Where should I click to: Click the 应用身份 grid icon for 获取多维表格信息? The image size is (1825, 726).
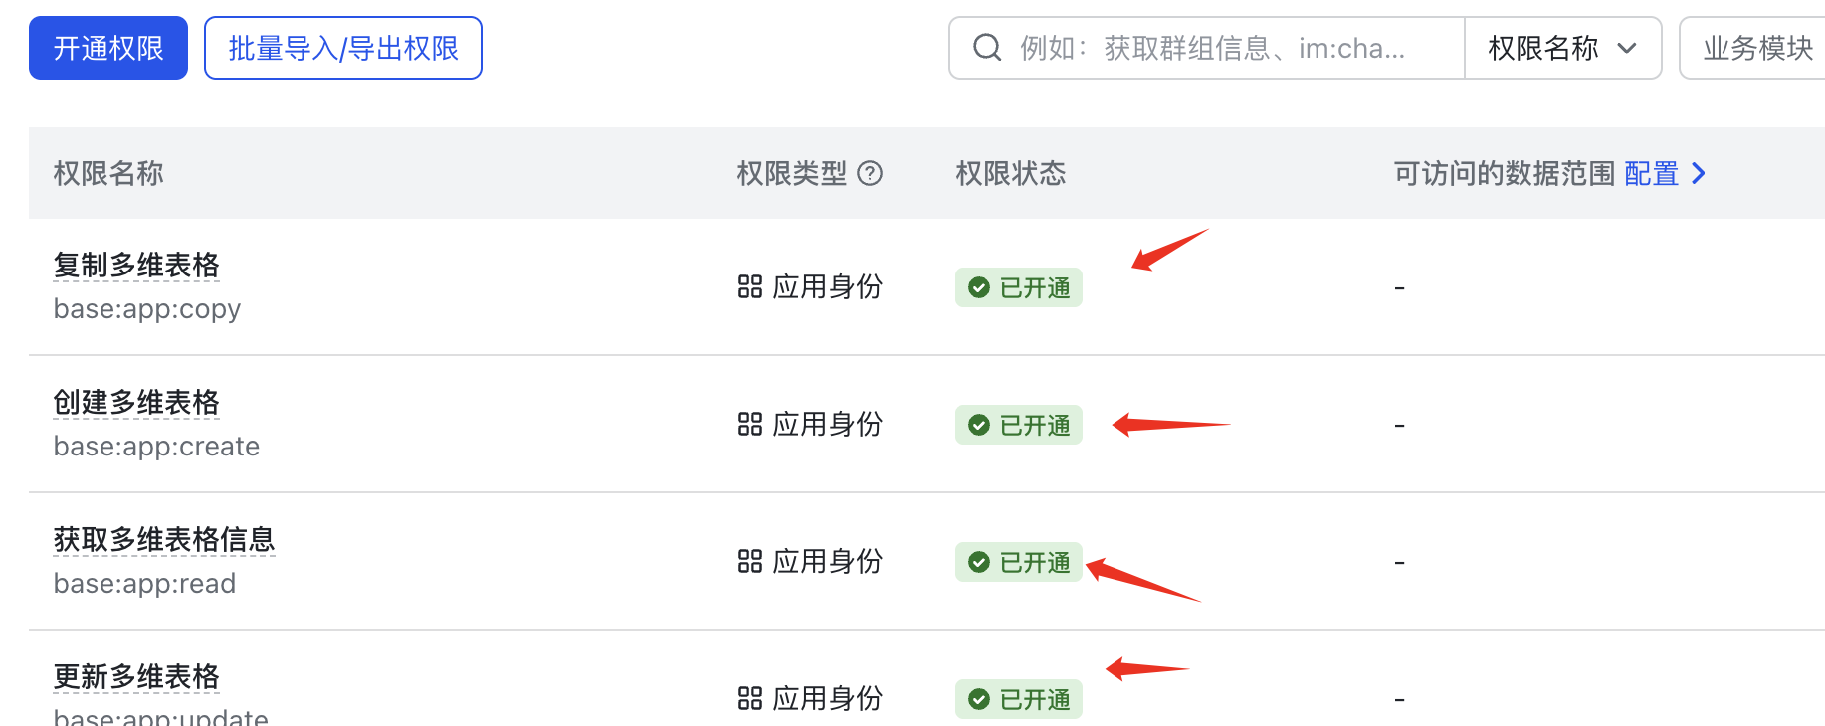749,562
